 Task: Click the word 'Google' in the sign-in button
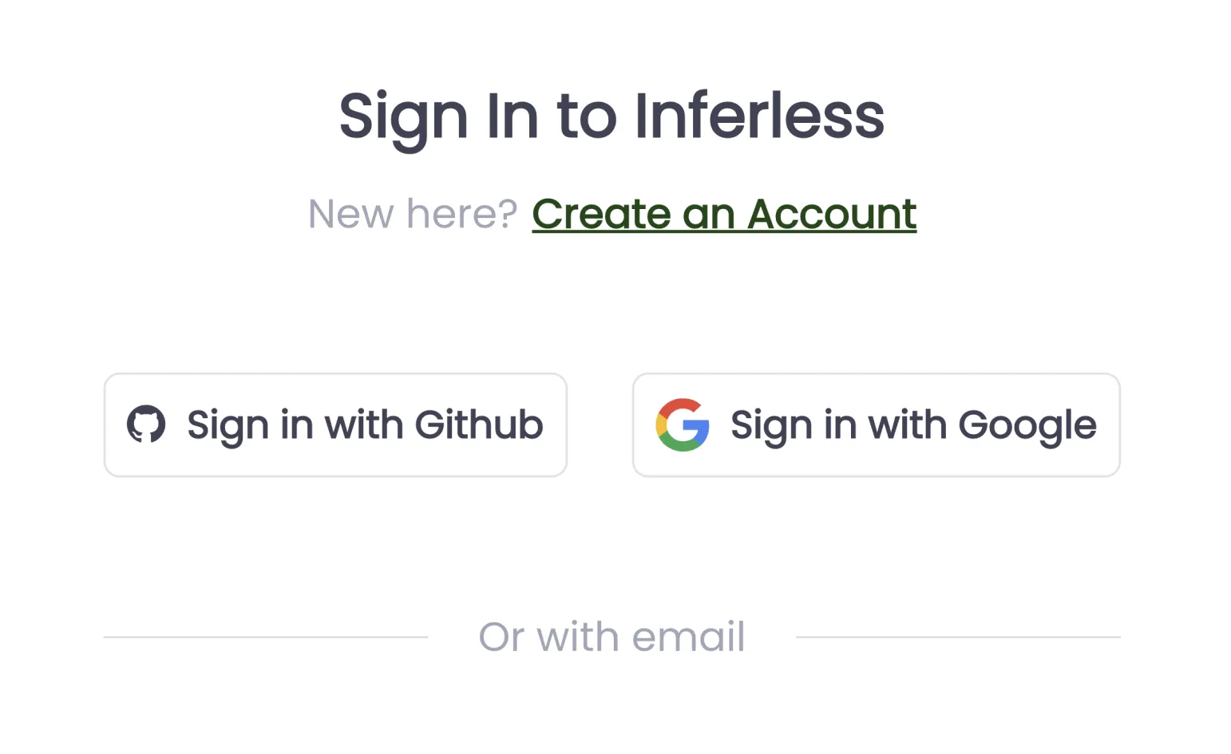pos(1027,426)
